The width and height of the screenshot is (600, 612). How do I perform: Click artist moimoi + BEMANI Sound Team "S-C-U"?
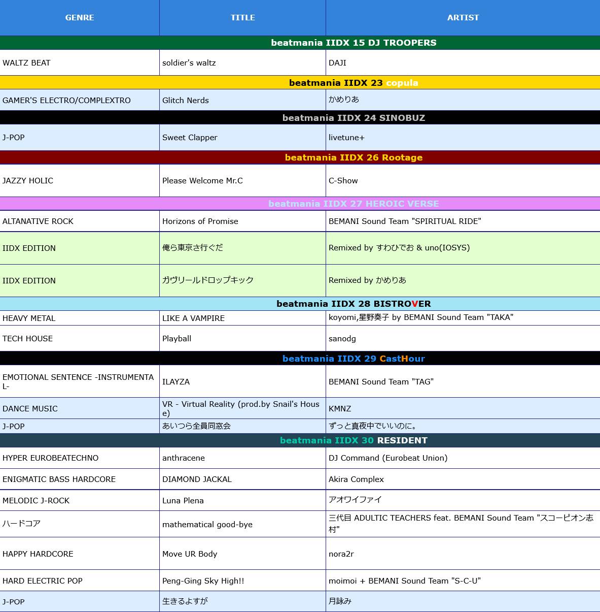tap(405, 581)
